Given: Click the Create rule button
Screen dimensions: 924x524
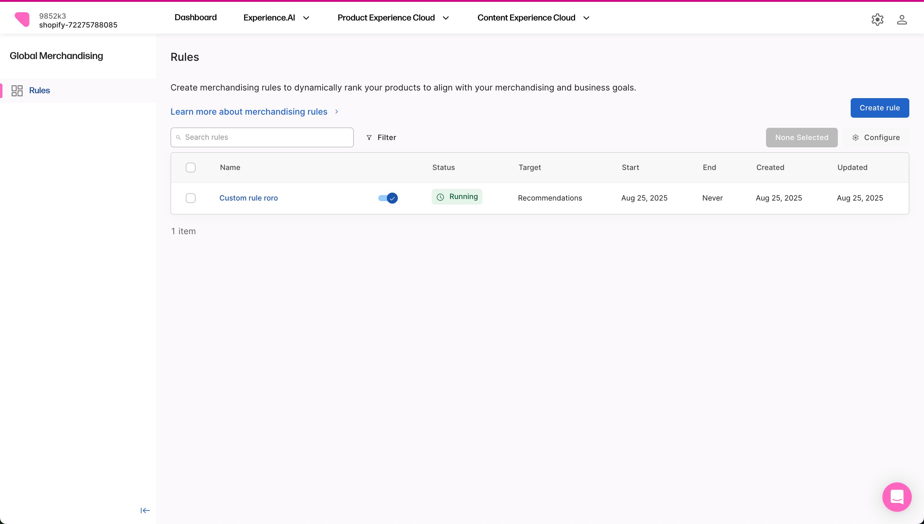Looking at the screenshot, I should click(879, 108).
